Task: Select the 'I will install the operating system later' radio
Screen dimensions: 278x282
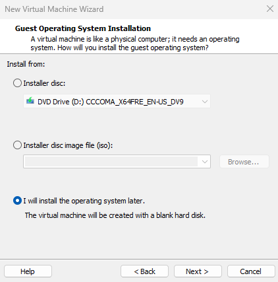Action: tap(17, 201)
